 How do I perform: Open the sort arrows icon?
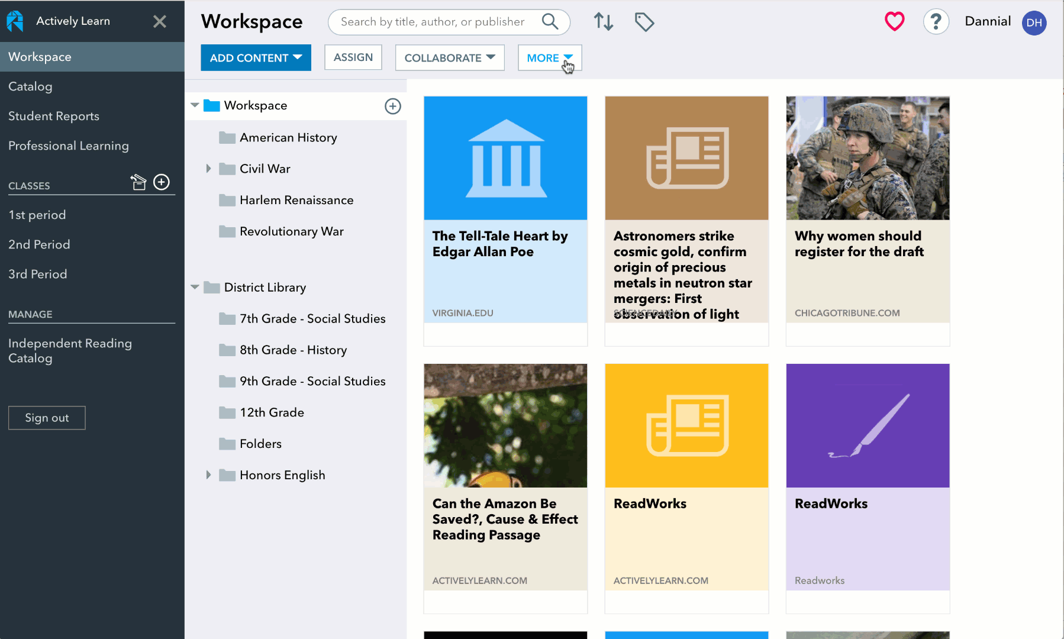pos(604,22)
